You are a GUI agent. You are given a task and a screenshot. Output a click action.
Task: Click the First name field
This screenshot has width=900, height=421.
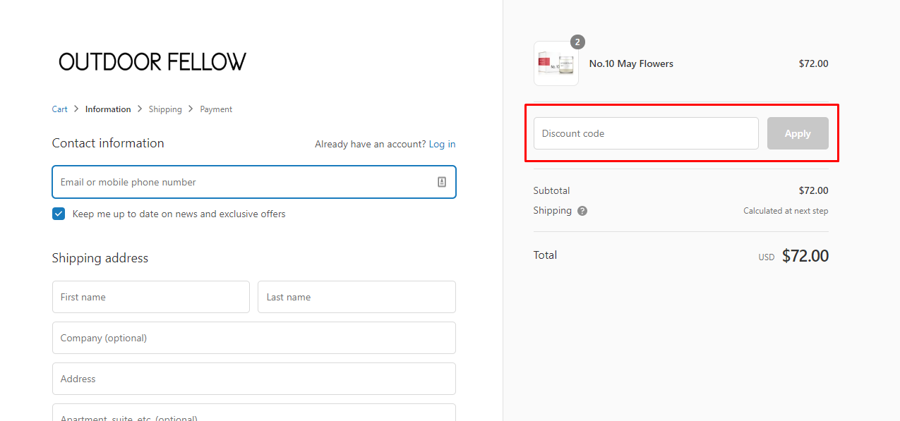[151, 297]
